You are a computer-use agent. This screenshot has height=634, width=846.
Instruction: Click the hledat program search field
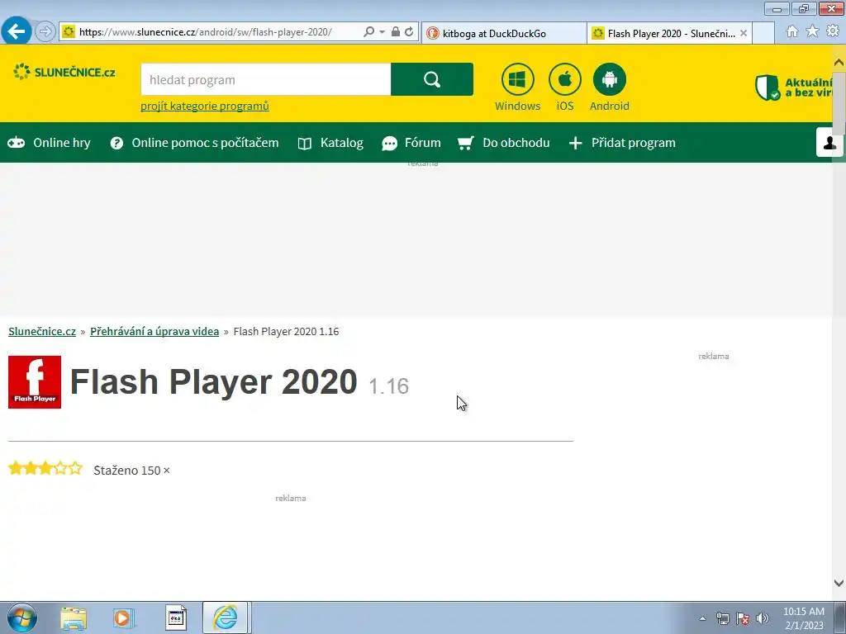point(265,79)
